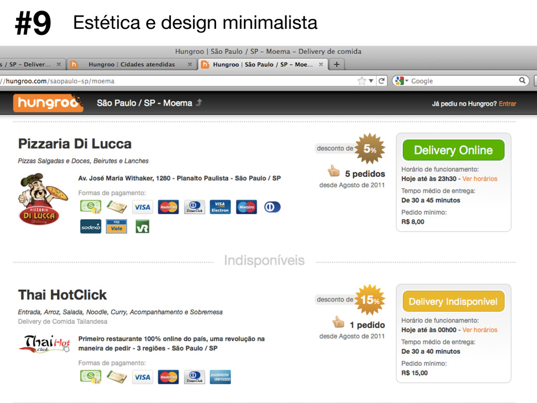Click Di Lucca MasterCard payment icon
The width and height of the screenshot is (537, 403).
click(x=168, y=207)
